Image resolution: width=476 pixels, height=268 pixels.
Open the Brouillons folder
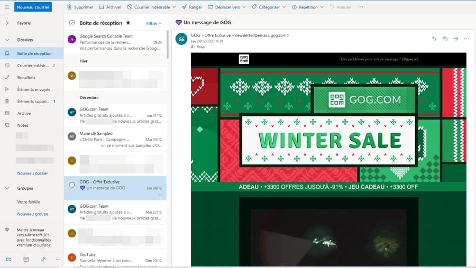[26, 77]
